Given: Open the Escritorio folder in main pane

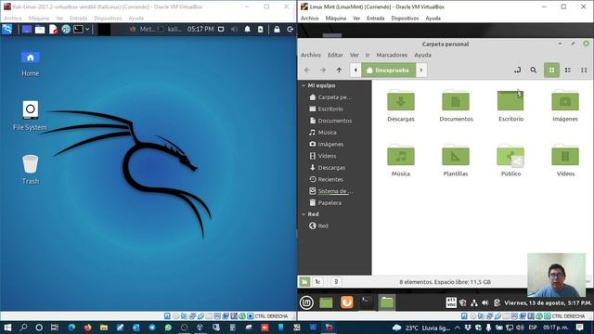Looking at the screenshot, I should (x=510, y=106).
